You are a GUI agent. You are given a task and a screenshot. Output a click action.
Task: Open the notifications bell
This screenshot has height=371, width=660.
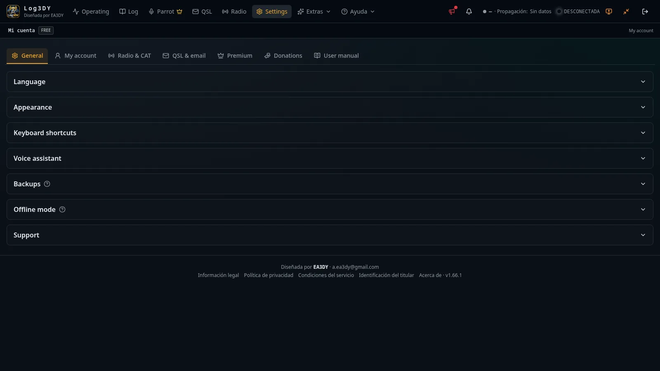pyautogui.click(x=469, y=12)
